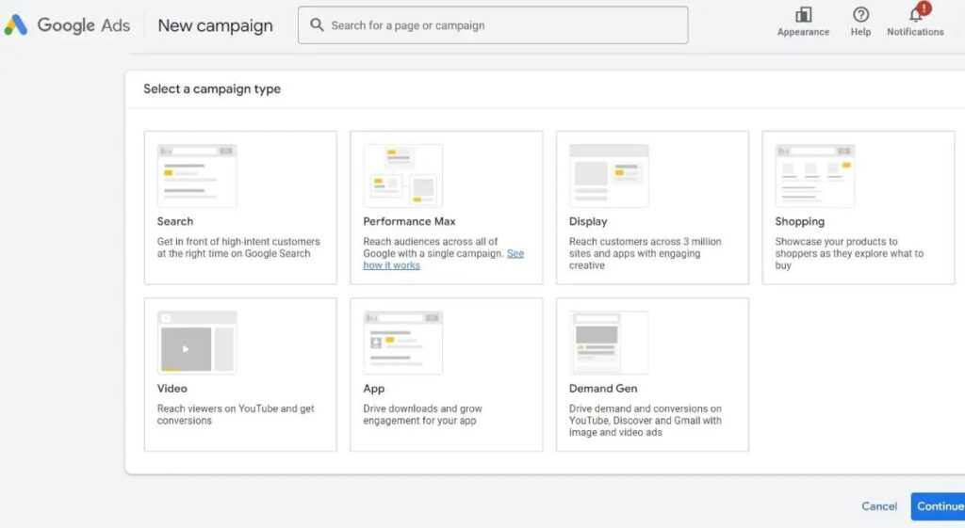Click the 'Search' card title text

click(174, 221)
